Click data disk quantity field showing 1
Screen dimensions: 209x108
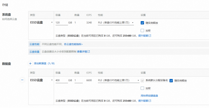click(x=79, y=80)
